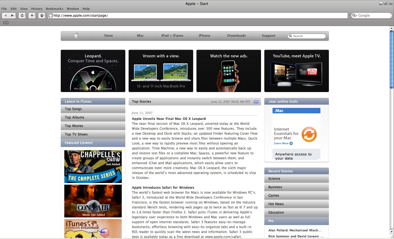The width and height of the screenshot is (394, 239).
Task: Open the Con Air movie artwork
Action: [93, 201]
